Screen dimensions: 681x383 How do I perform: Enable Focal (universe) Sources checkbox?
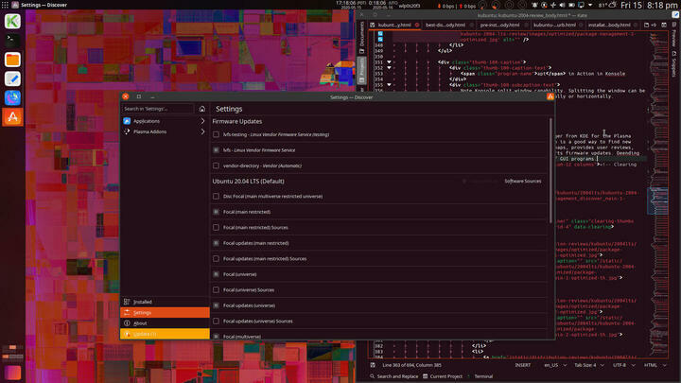[x=216, y=290]
